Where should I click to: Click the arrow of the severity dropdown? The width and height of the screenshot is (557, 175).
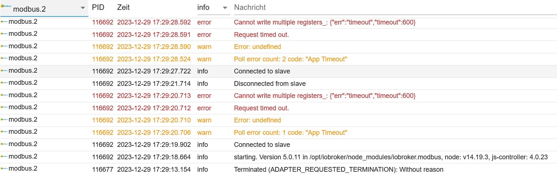[225, 8]
